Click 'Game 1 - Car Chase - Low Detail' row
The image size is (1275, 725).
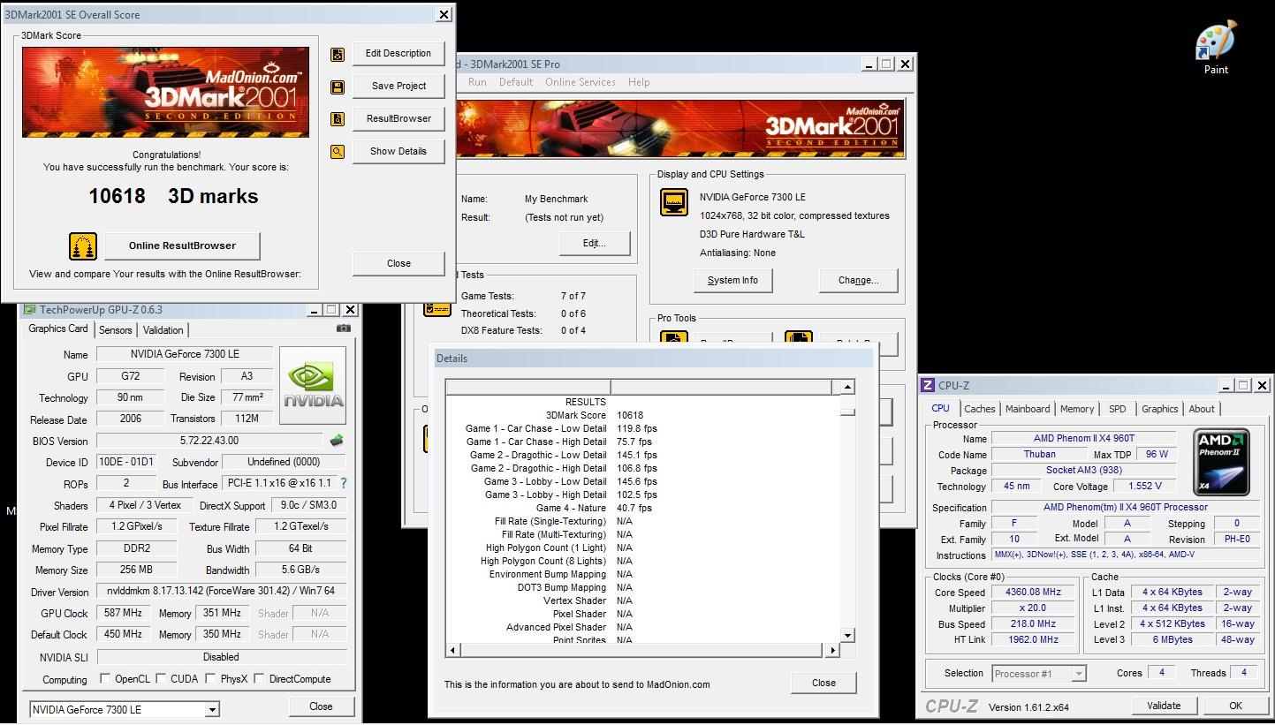coord(561,428)
